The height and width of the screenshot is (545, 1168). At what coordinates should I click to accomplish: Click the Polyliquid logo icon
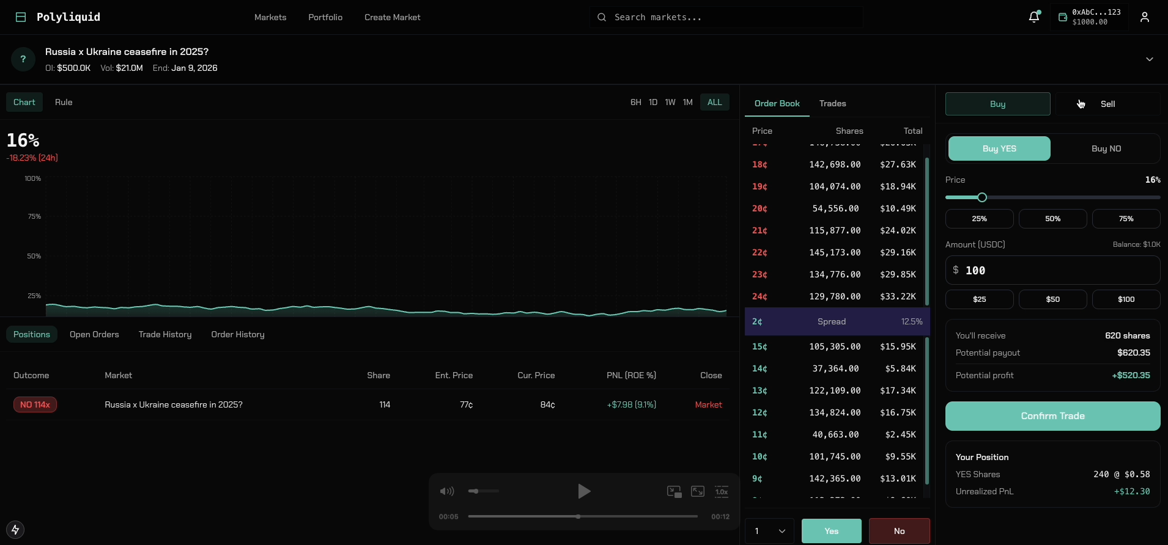21,17
